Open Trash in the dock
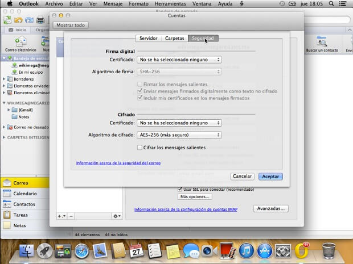The width and height of the screenshot is (353, 264). [x=329, y=251]
